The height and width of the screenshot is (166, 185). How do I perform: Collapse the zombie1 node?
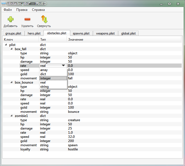pyautogui.click(x=11, y=116)
